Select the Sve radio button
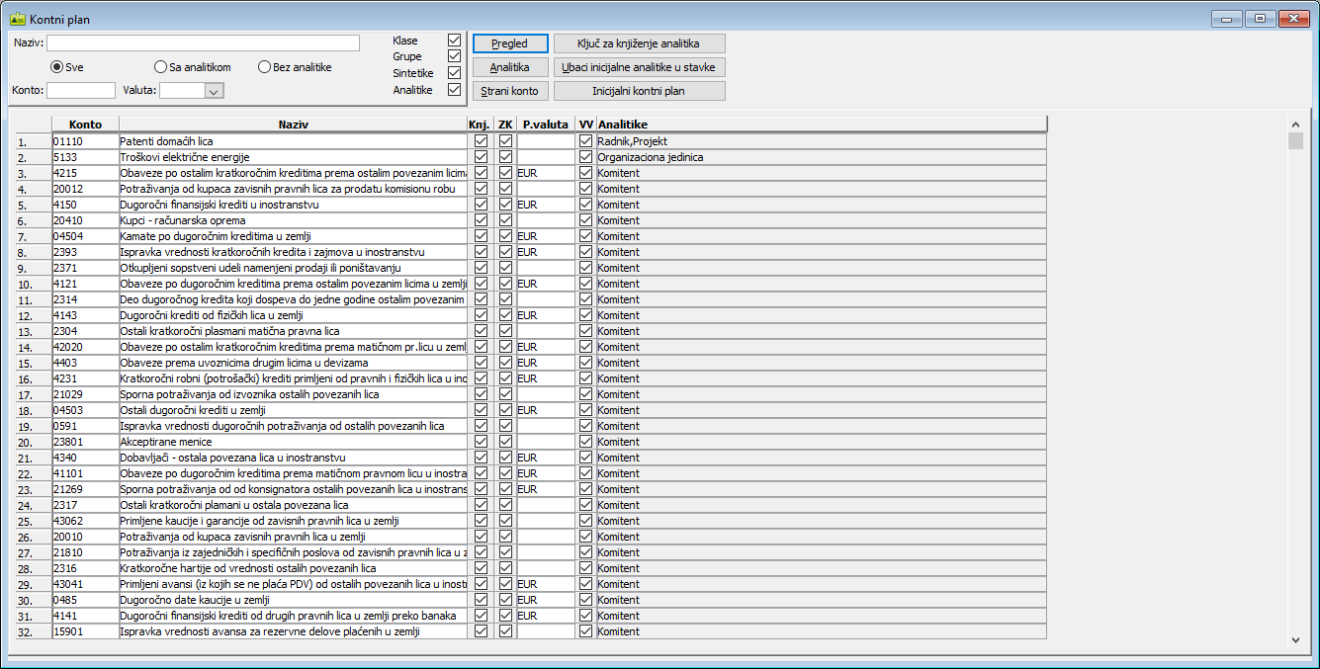This screenshot has width=1320, height=669. tap(57, 67)
